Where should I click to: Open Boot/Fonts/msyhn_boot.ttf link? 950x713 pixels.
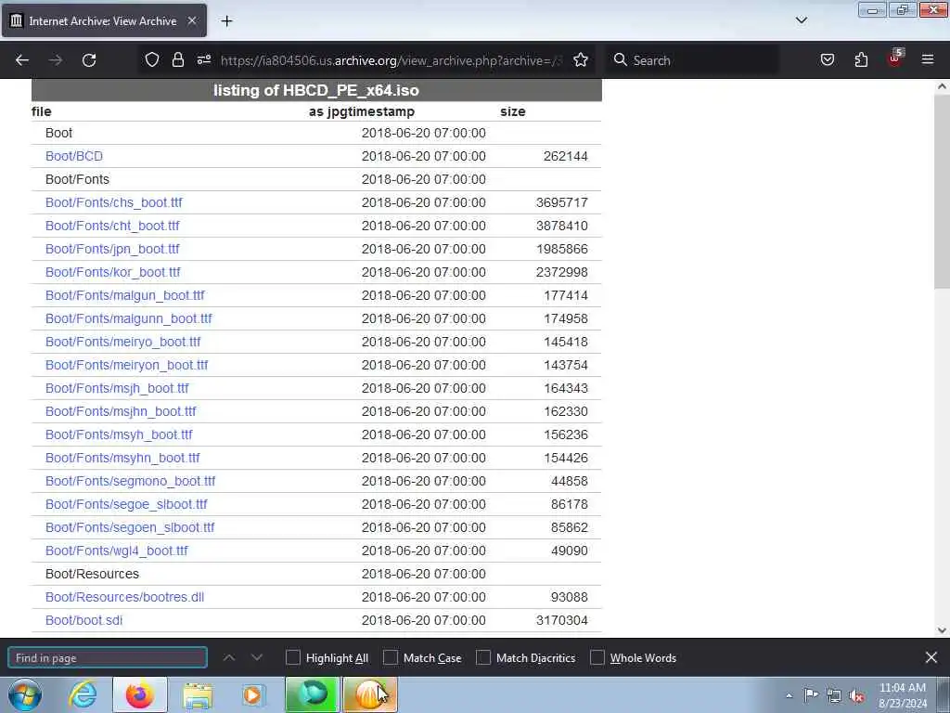coord(122,458)
